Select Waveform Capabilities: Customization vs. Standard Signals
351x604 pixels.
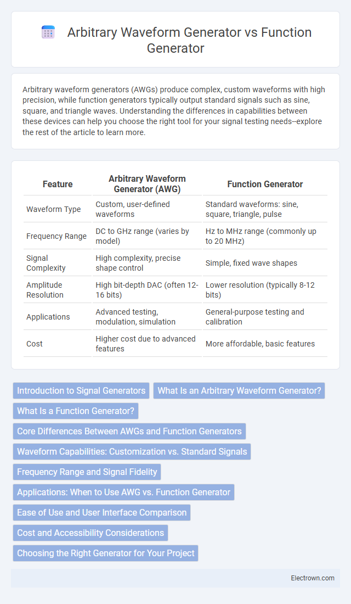(132, 451)
